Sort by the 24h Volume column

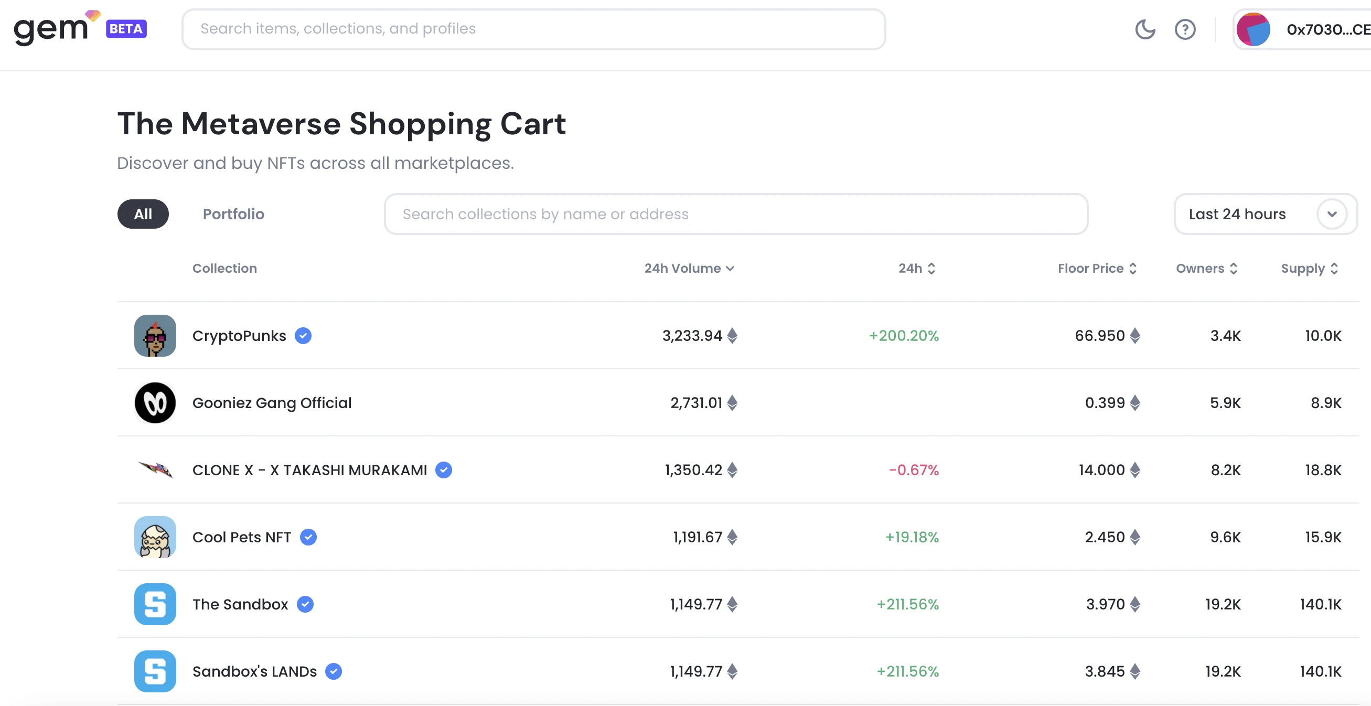pyautogui.click(x=689, y=269)
